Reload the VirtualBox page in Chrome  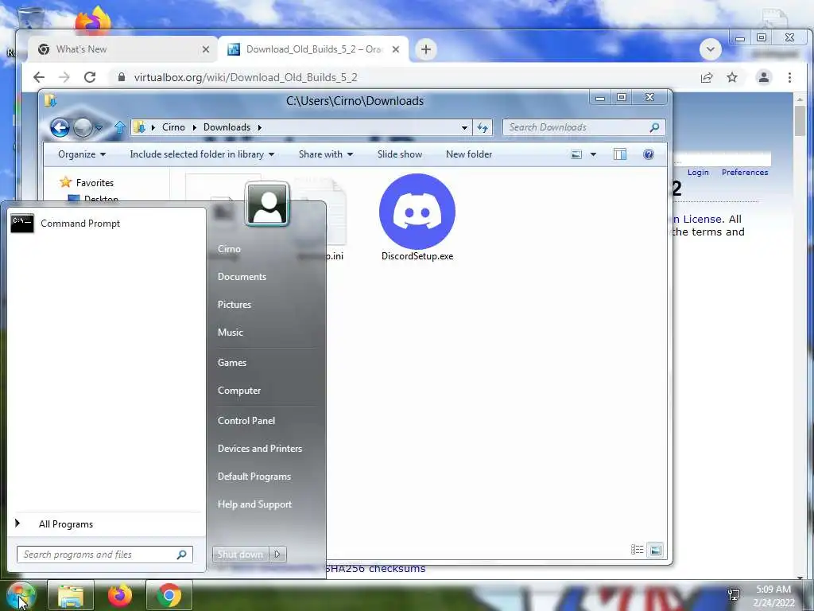tap(90, 77)
